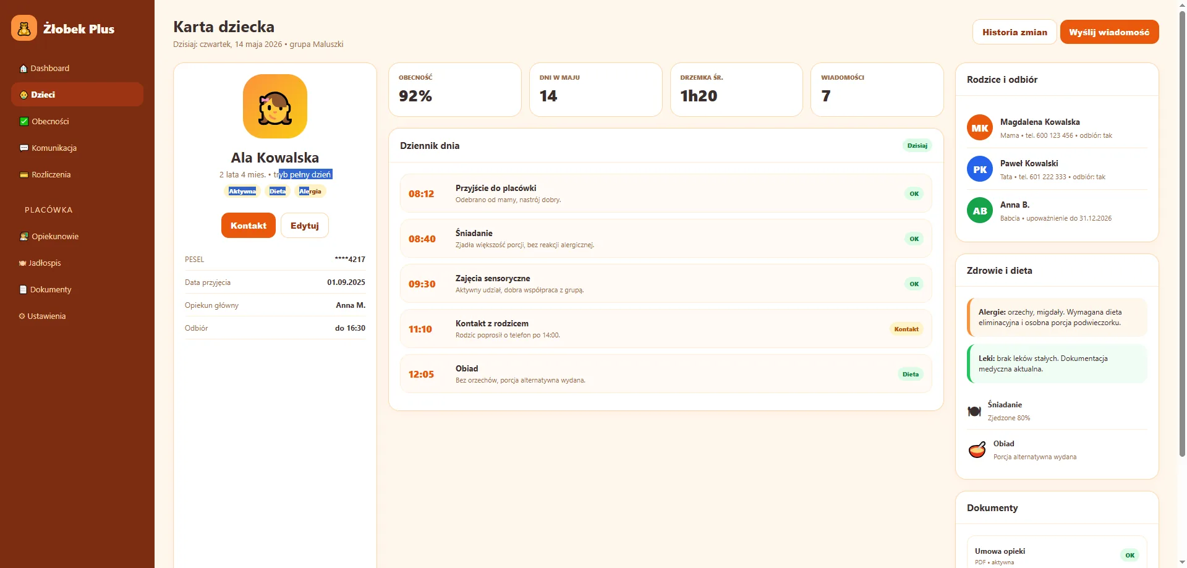The width and height of the screenshot is (1187, 568).
Task: Open Komunikacja section
Action: click(77, 148)
